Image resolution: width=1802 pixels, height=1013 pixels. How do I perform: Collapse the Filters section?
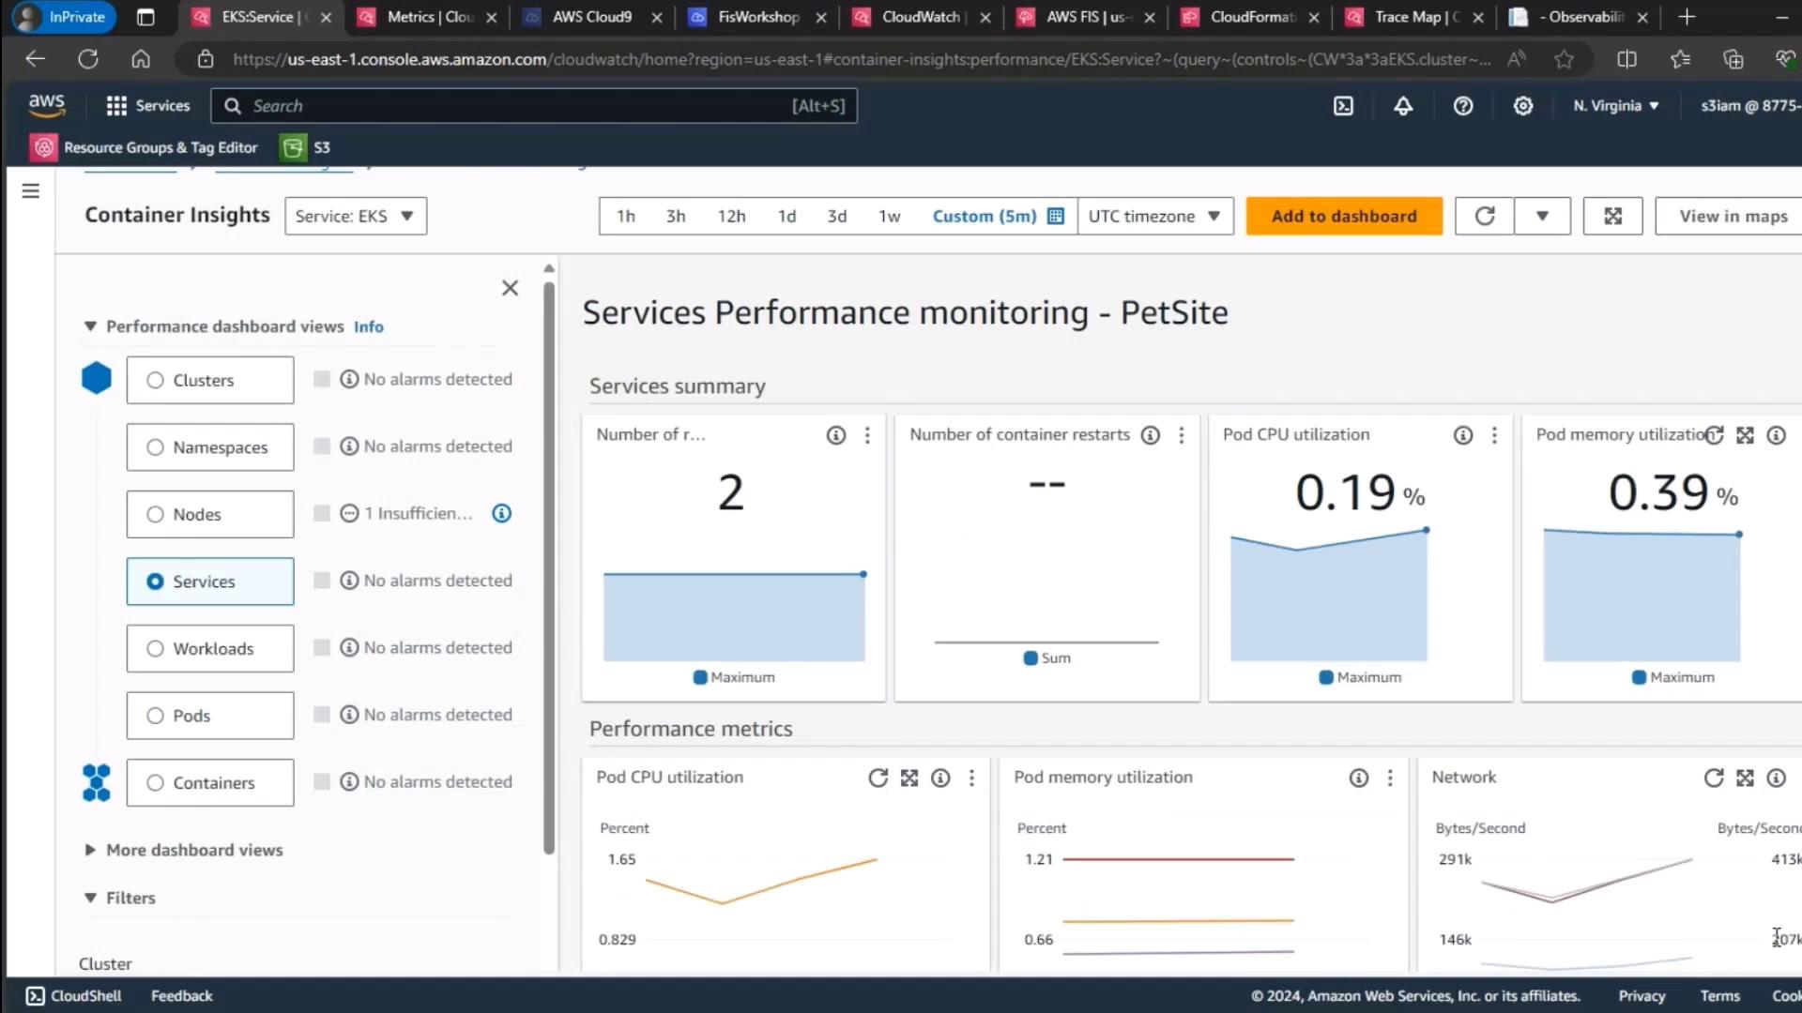point(90,898)
